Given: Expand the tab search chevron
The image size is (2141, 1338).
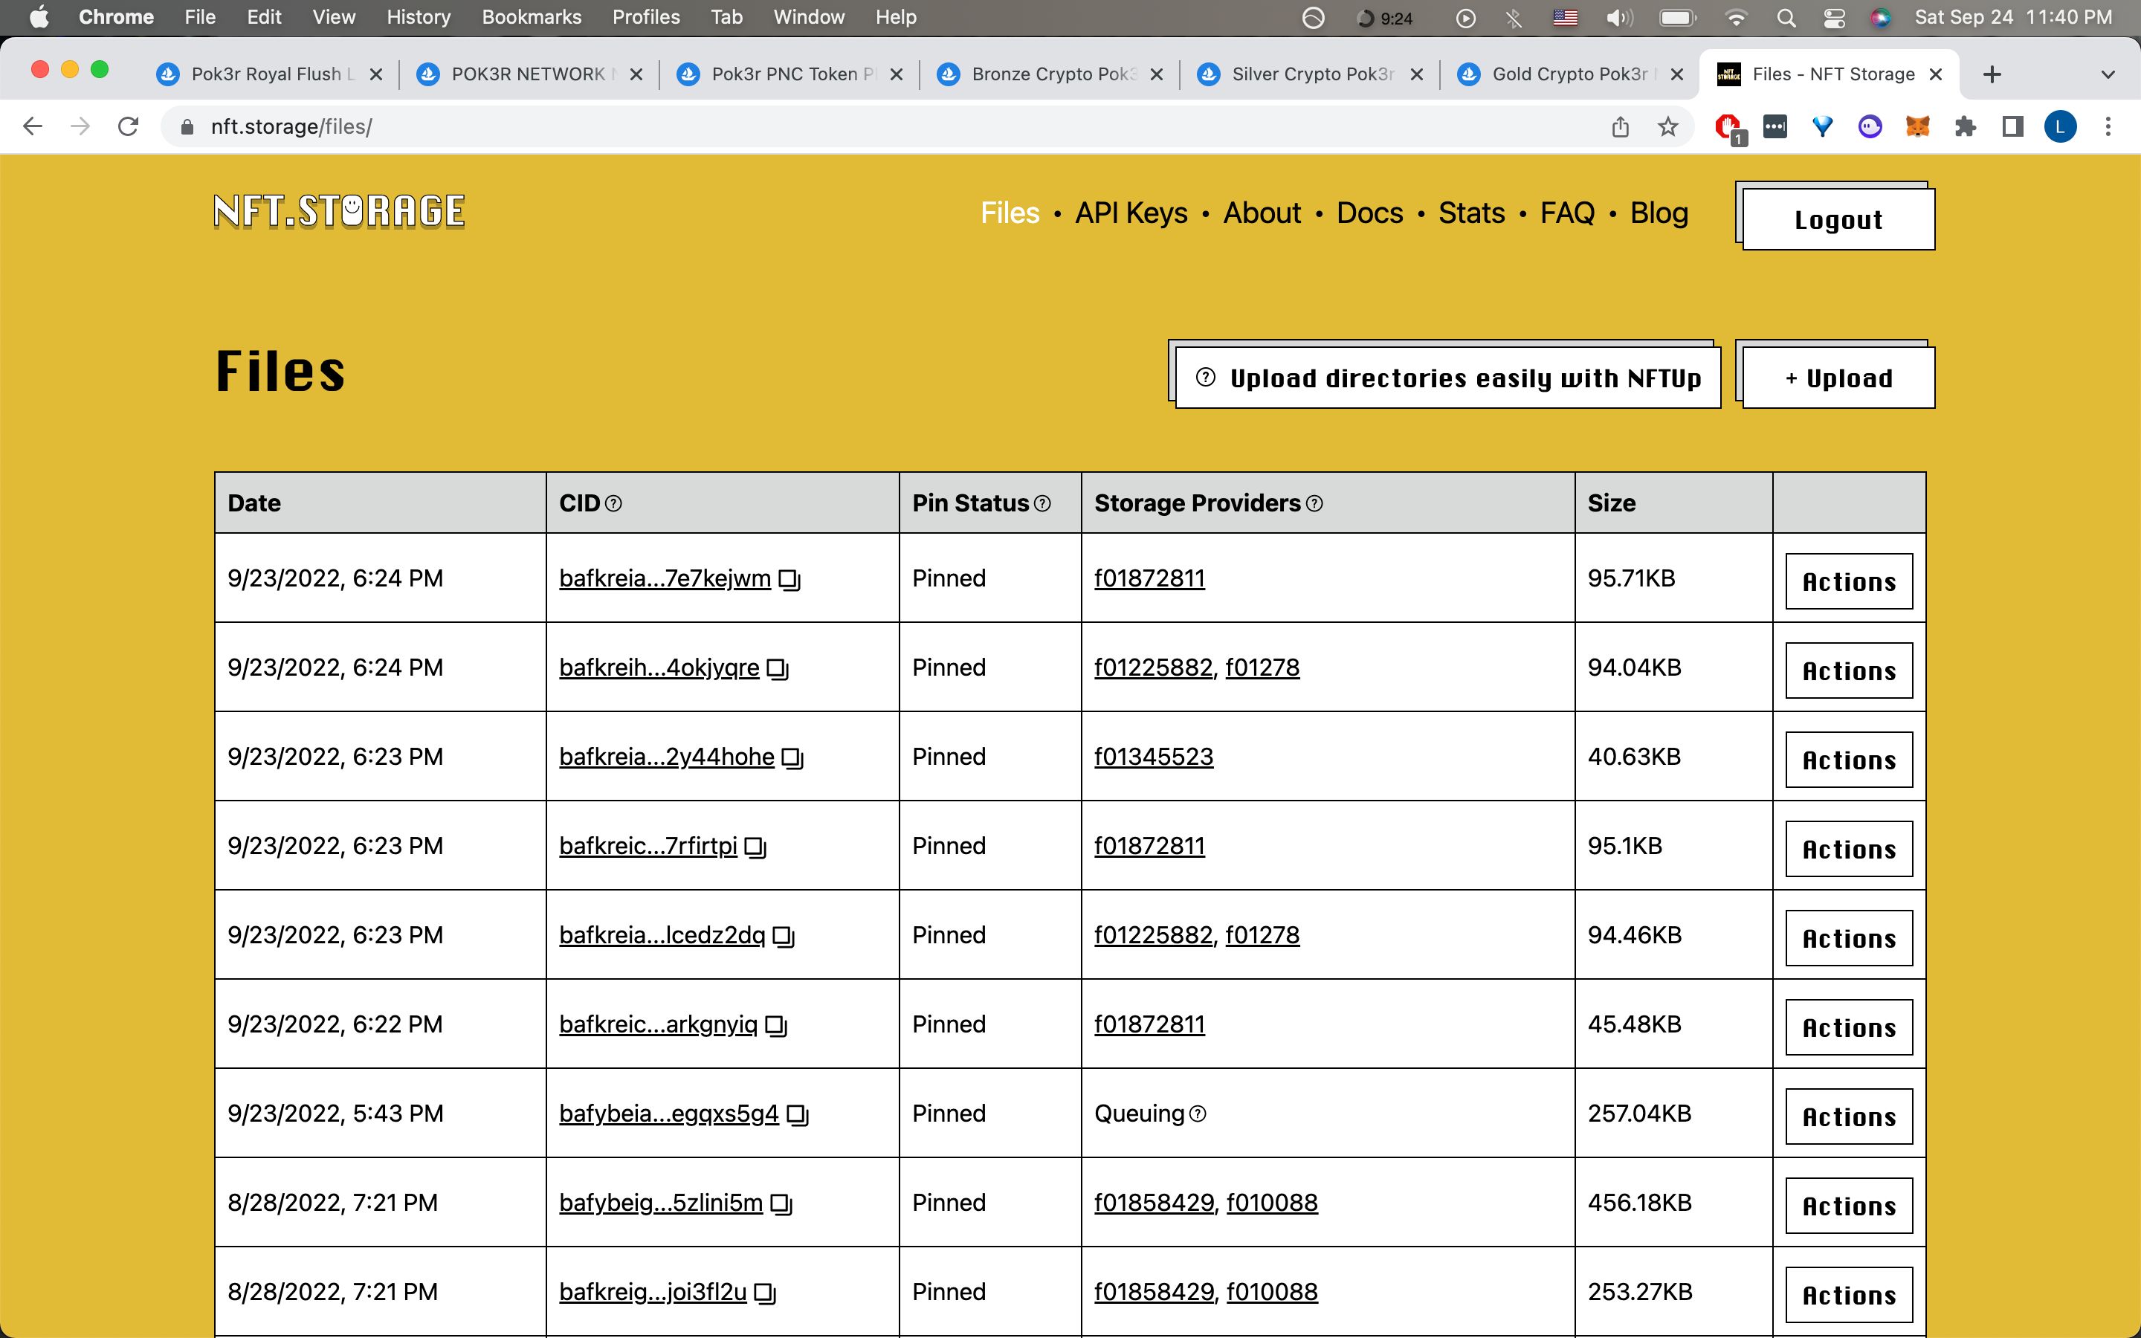Looking at the screenshot, I should pyautogui.click(x=2108, y=74).
